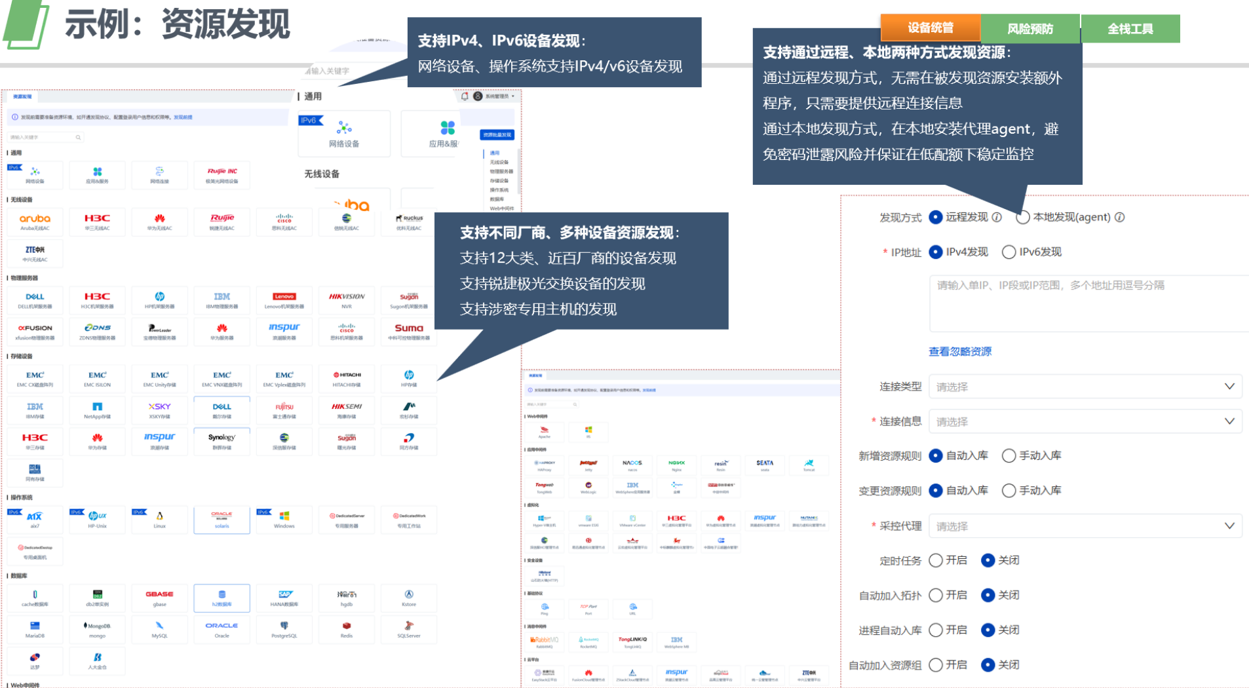The image size is (1249, 688).
Task: Select 远程发现 radio button
Action: [936, 217]
